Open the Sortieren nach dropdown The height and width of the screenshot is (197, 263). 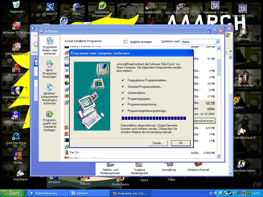tap(201, 42)
